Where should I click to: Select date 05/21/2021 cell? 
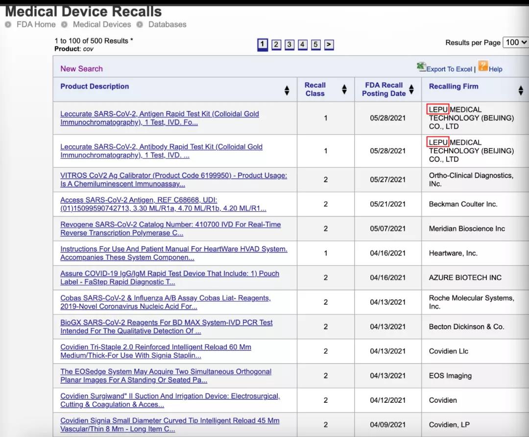pos(387,204)
